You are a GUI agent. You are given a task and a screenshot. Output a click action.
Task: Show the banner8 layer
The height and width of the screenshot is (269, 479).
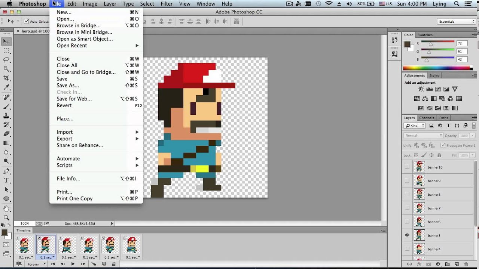pyautogui.click(x=407, y=194)
